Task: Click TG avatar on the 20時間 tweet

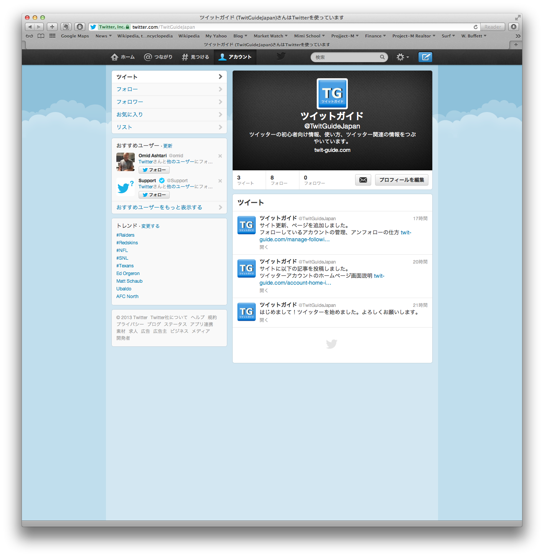Action: [x=246, y=269]
